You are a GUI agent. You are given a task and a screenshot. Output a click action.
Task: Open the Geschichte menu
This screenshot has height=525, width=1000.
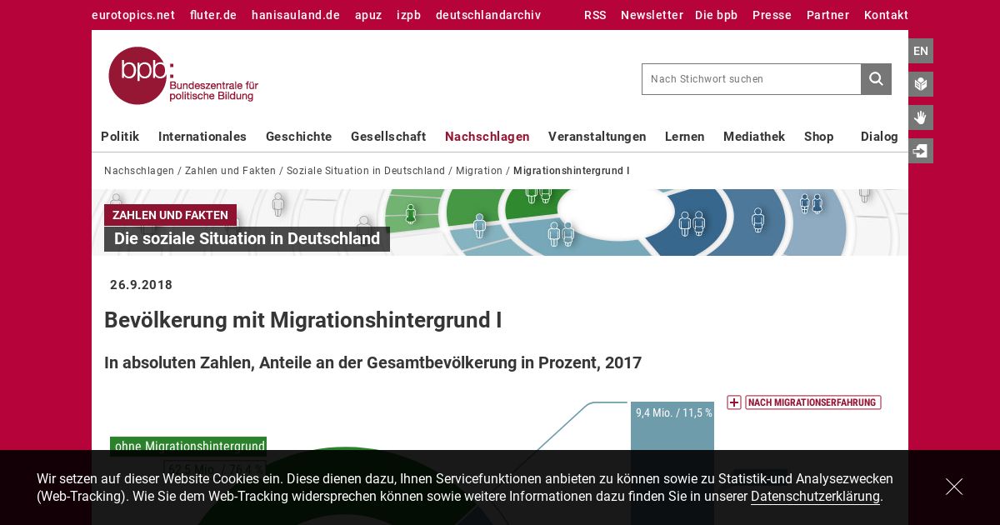299,137
